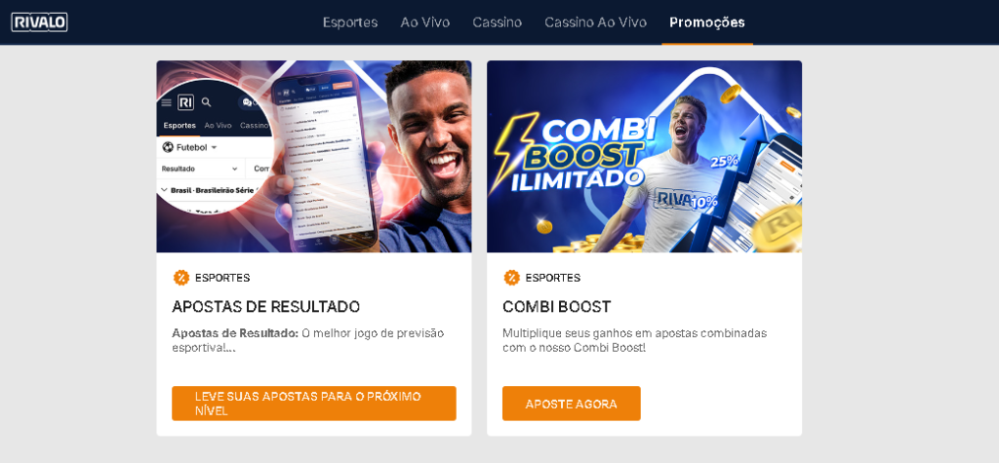Switch to the Ao Vivo tab
This screenshot has width=999, height=463.
click(x=425, y=22)
